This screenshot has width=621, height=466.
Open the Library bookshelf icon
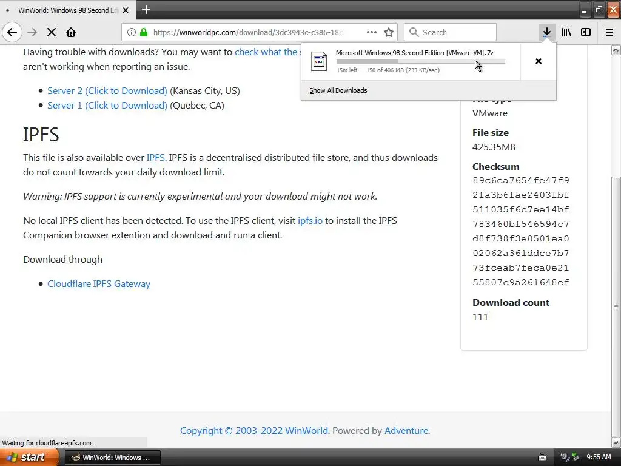[x=566, y=32]
